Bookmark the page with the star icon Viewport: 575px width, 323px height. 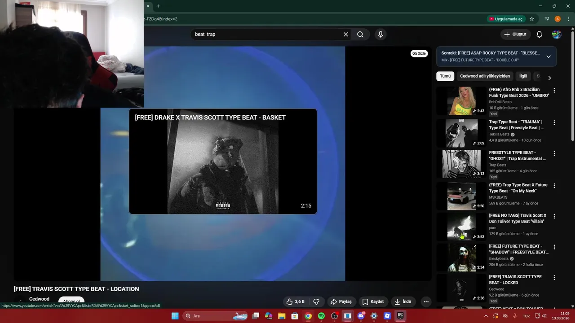[x=532, y=19]
